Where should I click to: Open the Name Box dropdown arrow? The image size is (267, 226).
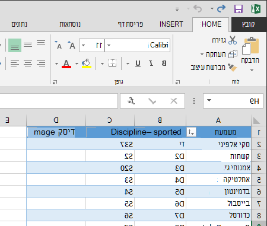pos(209,100)
